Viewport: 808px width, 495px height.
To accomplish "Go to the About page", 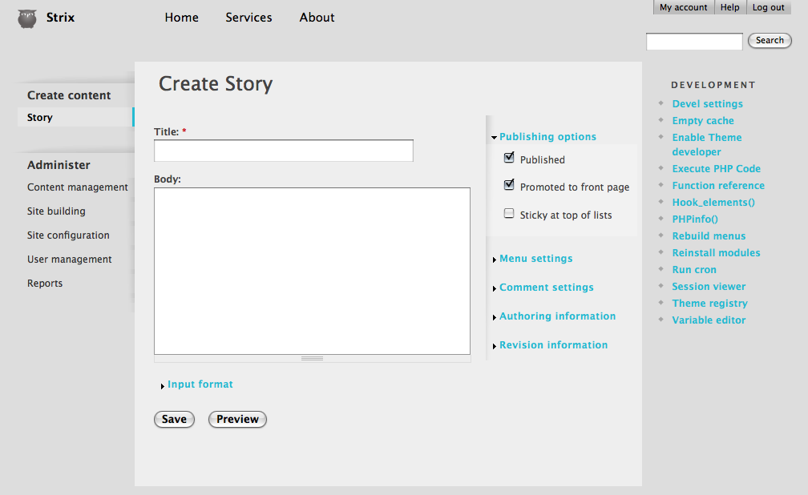I will (317, 18).
